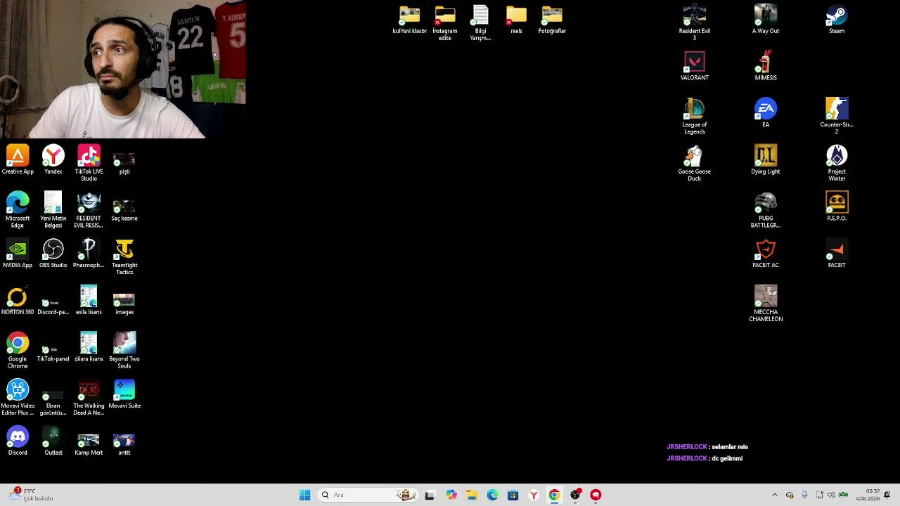Open Google Chrome desktop shortcut
The width and height of the screenshot is (900, 506).
click(x=18, y=350)
